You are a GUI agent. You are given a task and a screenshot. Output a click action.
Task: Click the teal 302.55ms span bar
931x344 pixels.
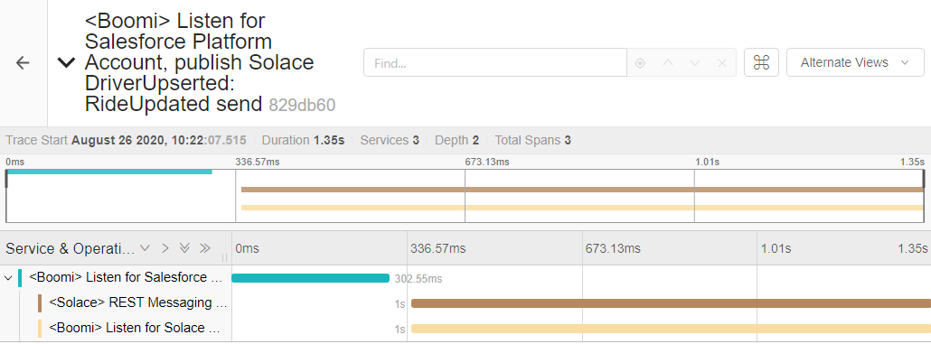[311, 278]
